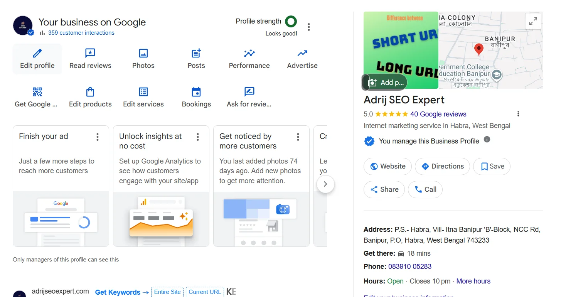This screenshot has height=297, width=561.
Task: Show next suggestion cards with arrow
Action: pyautogui.click(x=325, y=184)
